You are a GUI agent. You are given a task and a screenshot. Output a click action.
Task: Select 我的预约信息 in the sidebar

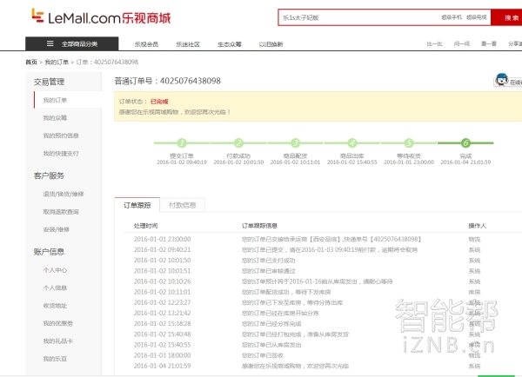coord(61,136)
